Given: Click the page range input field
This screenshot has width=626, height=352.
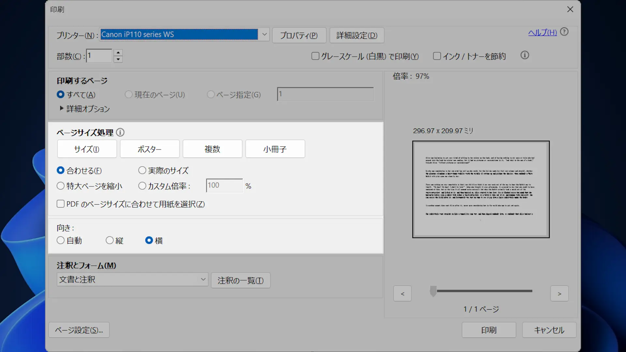Looking at the screenshot, I should coord(325,94).
